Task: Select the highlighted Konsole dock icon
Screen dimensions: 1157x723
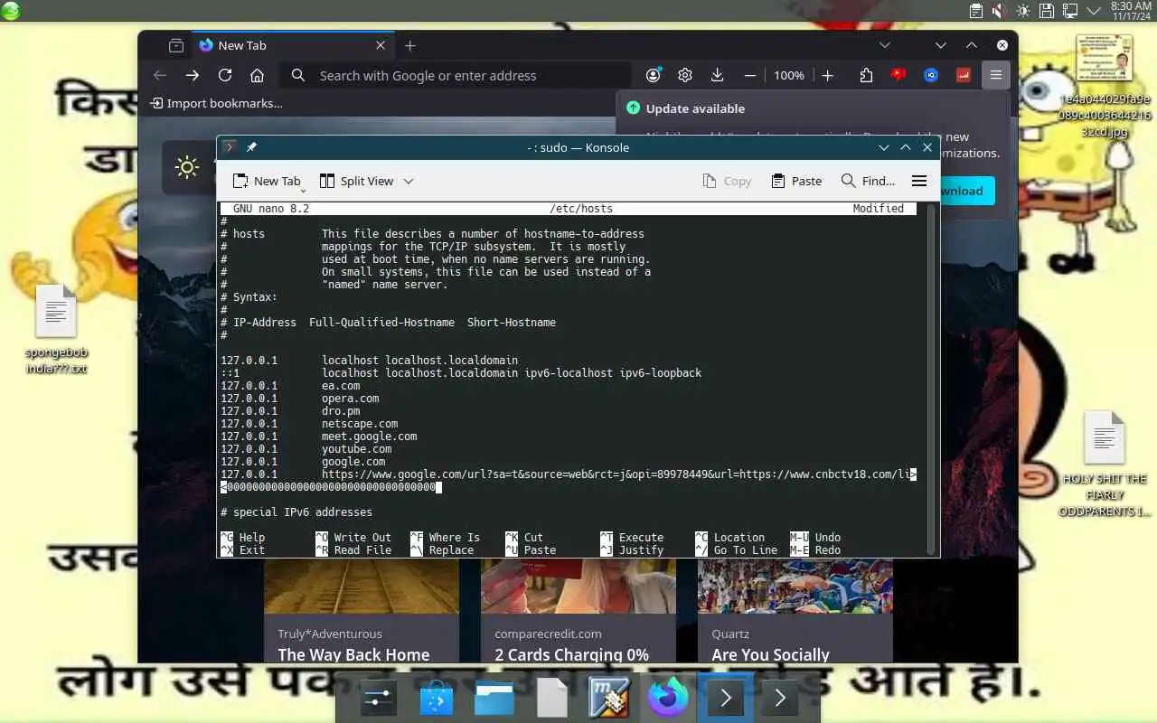Action: pos(725,698)
